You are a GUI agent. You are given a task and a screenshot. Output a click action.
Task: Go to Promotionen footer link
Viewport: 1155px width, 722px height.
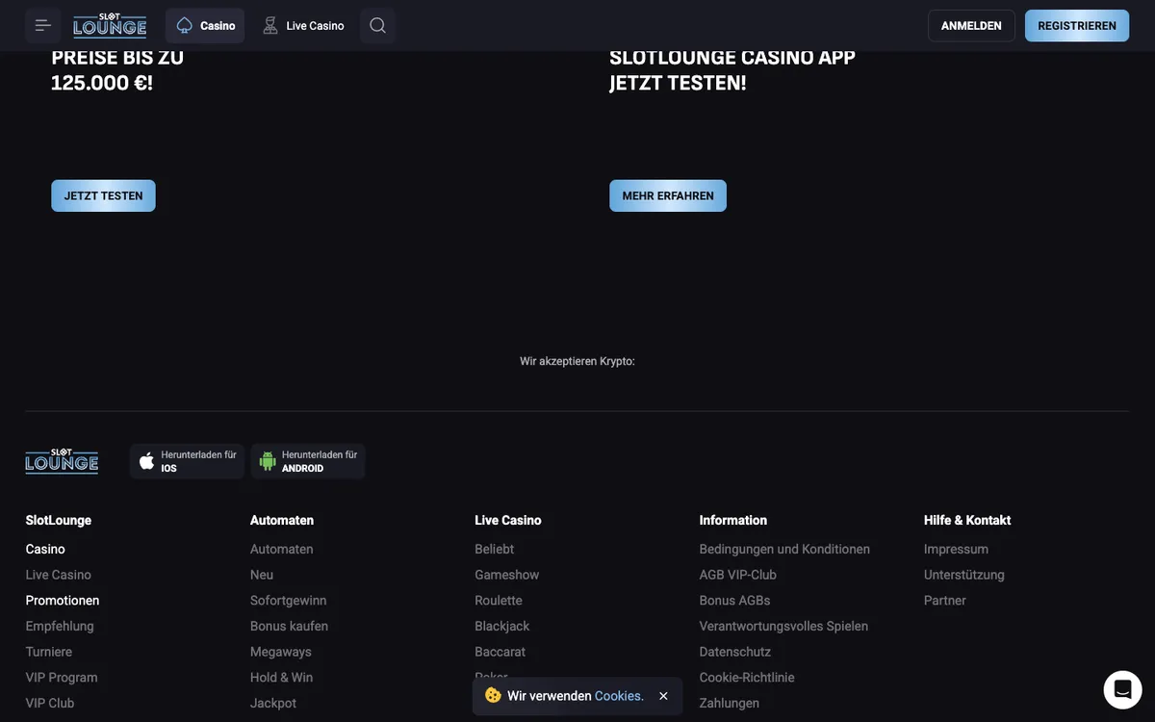(x=63, y=601)
